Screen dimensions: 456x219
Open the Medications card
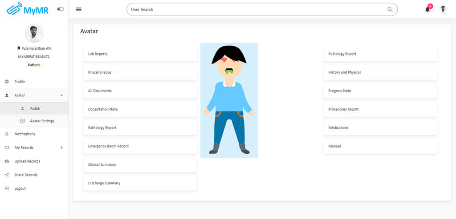pos(380,127)
